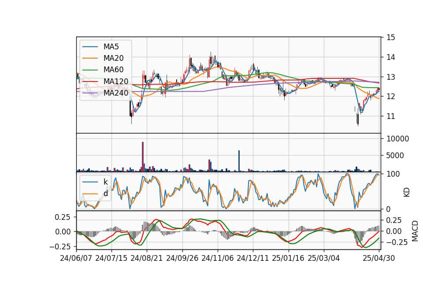Click the KD axis value 100
This screenshot has width=423, height=304.
pyautogui.click(x=393, y=174)
